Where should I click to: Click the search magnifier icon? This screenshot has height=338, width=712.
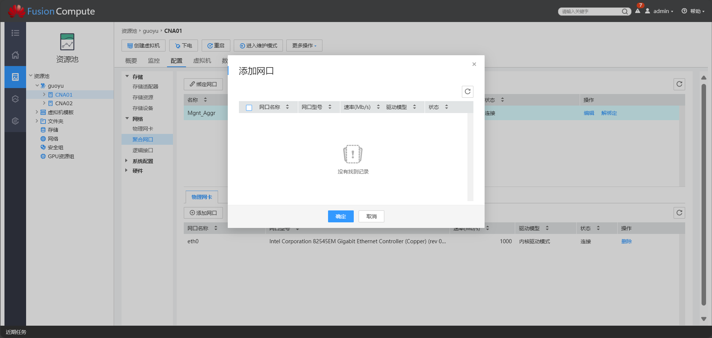pos(625,12)
